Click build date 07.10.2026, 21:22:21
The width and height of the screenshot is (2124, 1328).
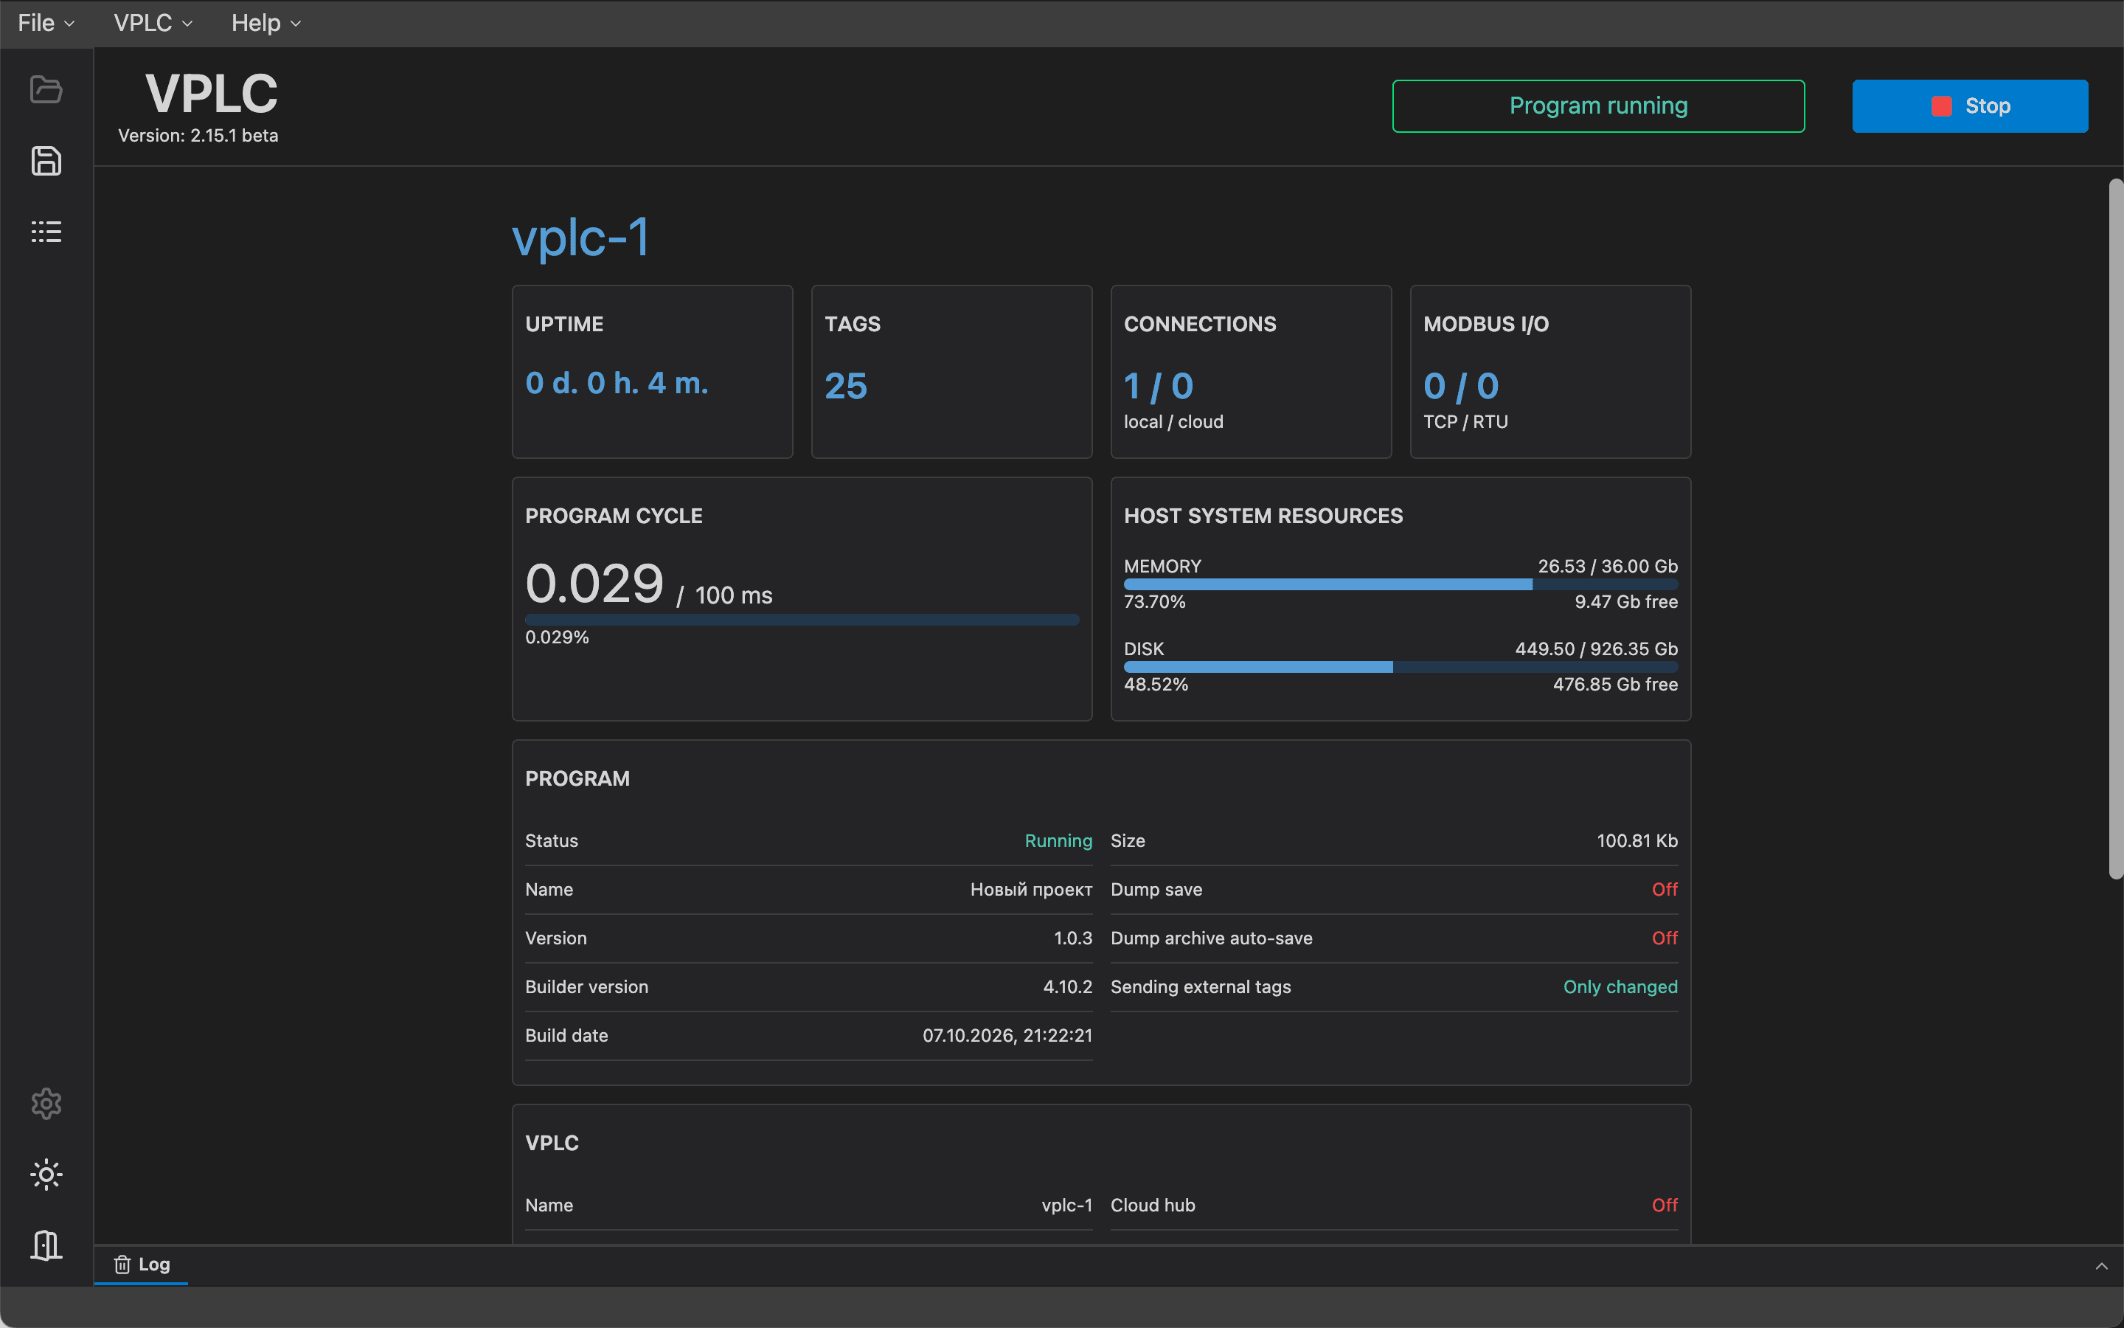click(x=1007, y=1036)
